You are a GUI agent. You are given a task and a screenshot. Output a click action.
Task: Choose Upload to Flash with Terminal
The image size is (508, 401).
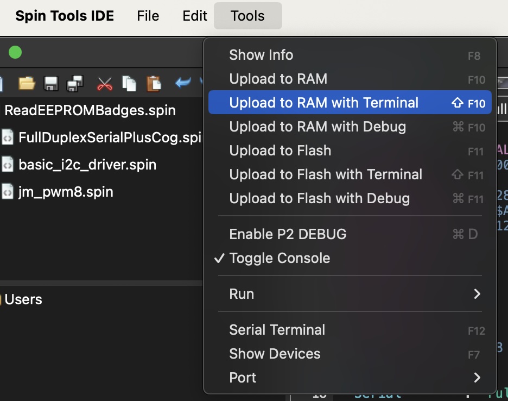[x=350, y=174]
